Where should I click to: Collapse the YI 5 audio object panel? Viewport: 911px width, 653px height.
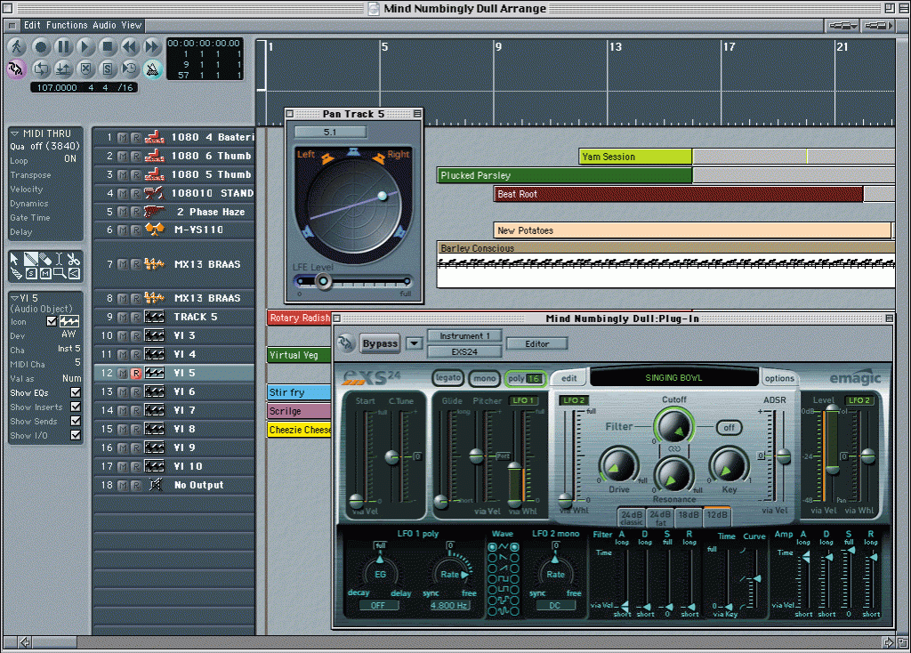click(x=14, y=298)
